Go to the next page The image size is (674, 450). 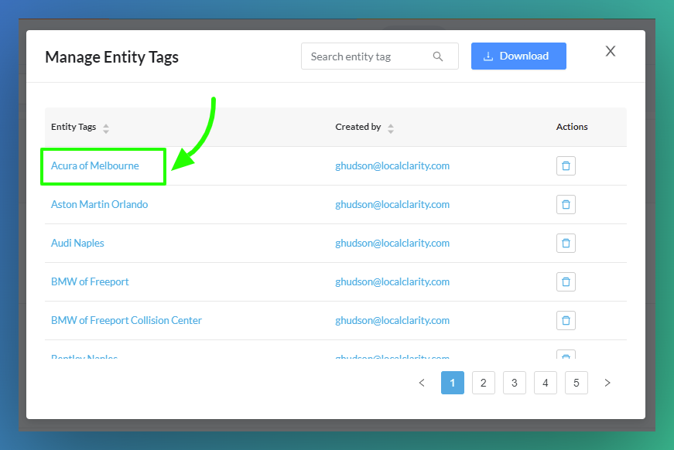click(x=607, y=383)
